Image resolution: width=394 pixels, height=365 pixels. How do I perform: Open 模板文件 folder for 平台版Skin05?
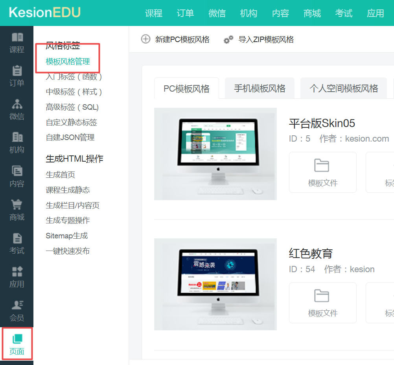323,172
